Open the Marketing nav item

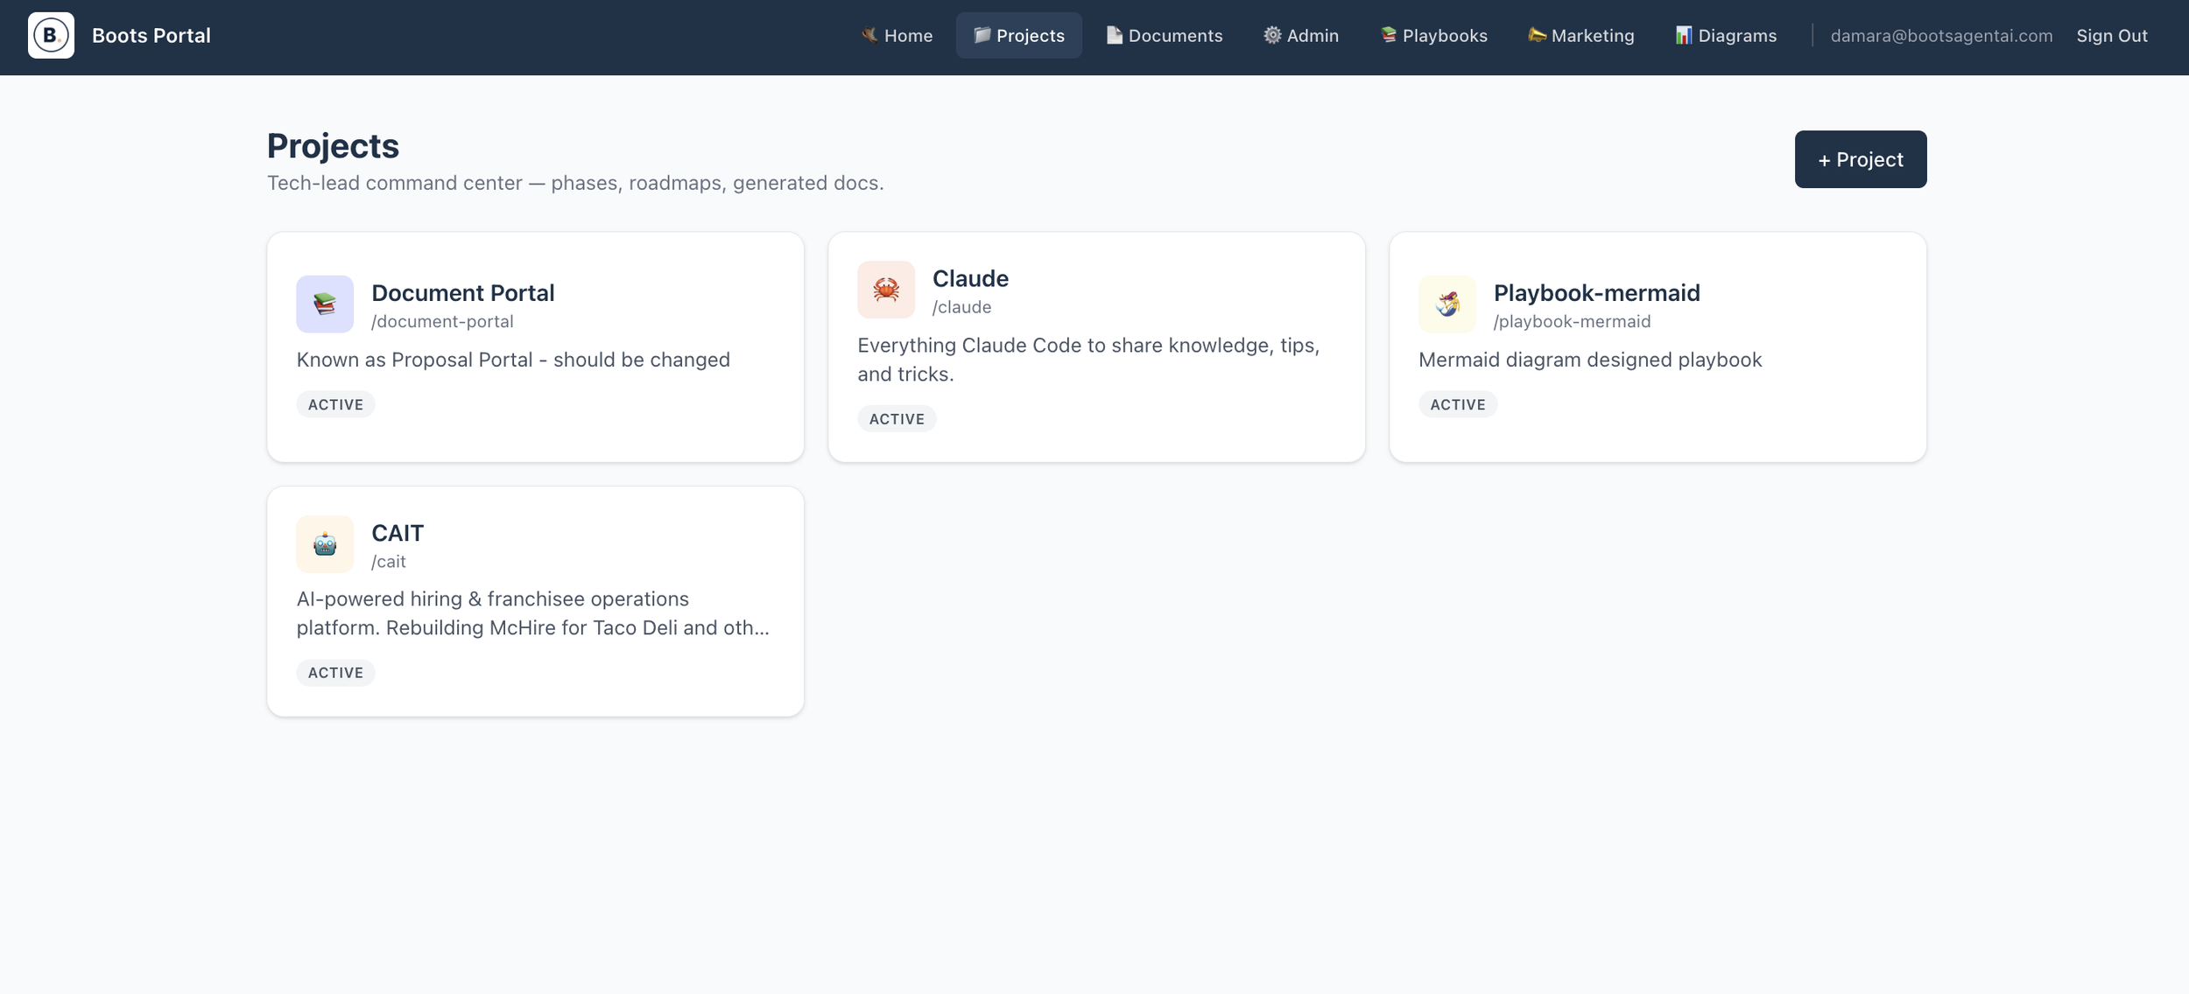click(x=1581, y=36)
